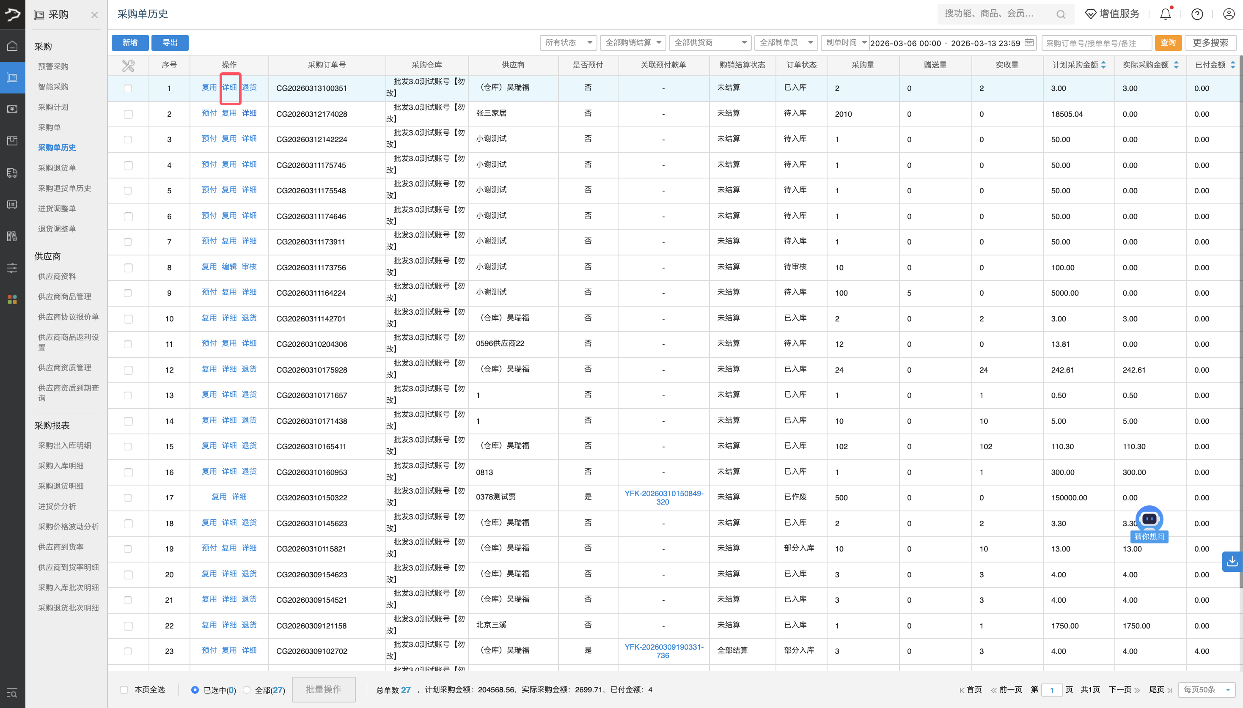Open the 猜你想问 robot assistant
This screenshot has width=1243, height=708.
point(1149,521)
